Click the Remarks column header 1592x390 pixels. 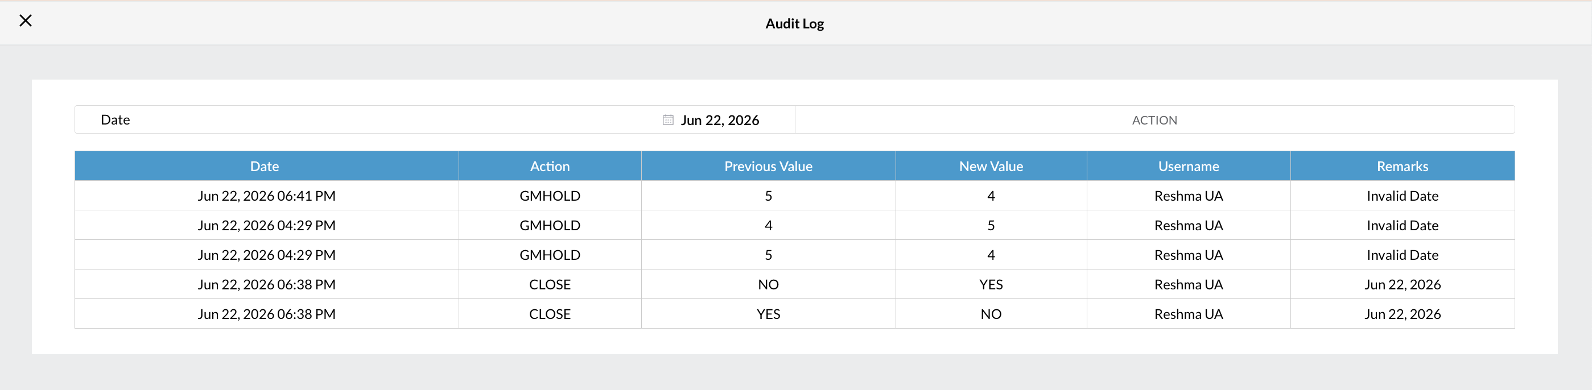click(x=1403, y=166)
